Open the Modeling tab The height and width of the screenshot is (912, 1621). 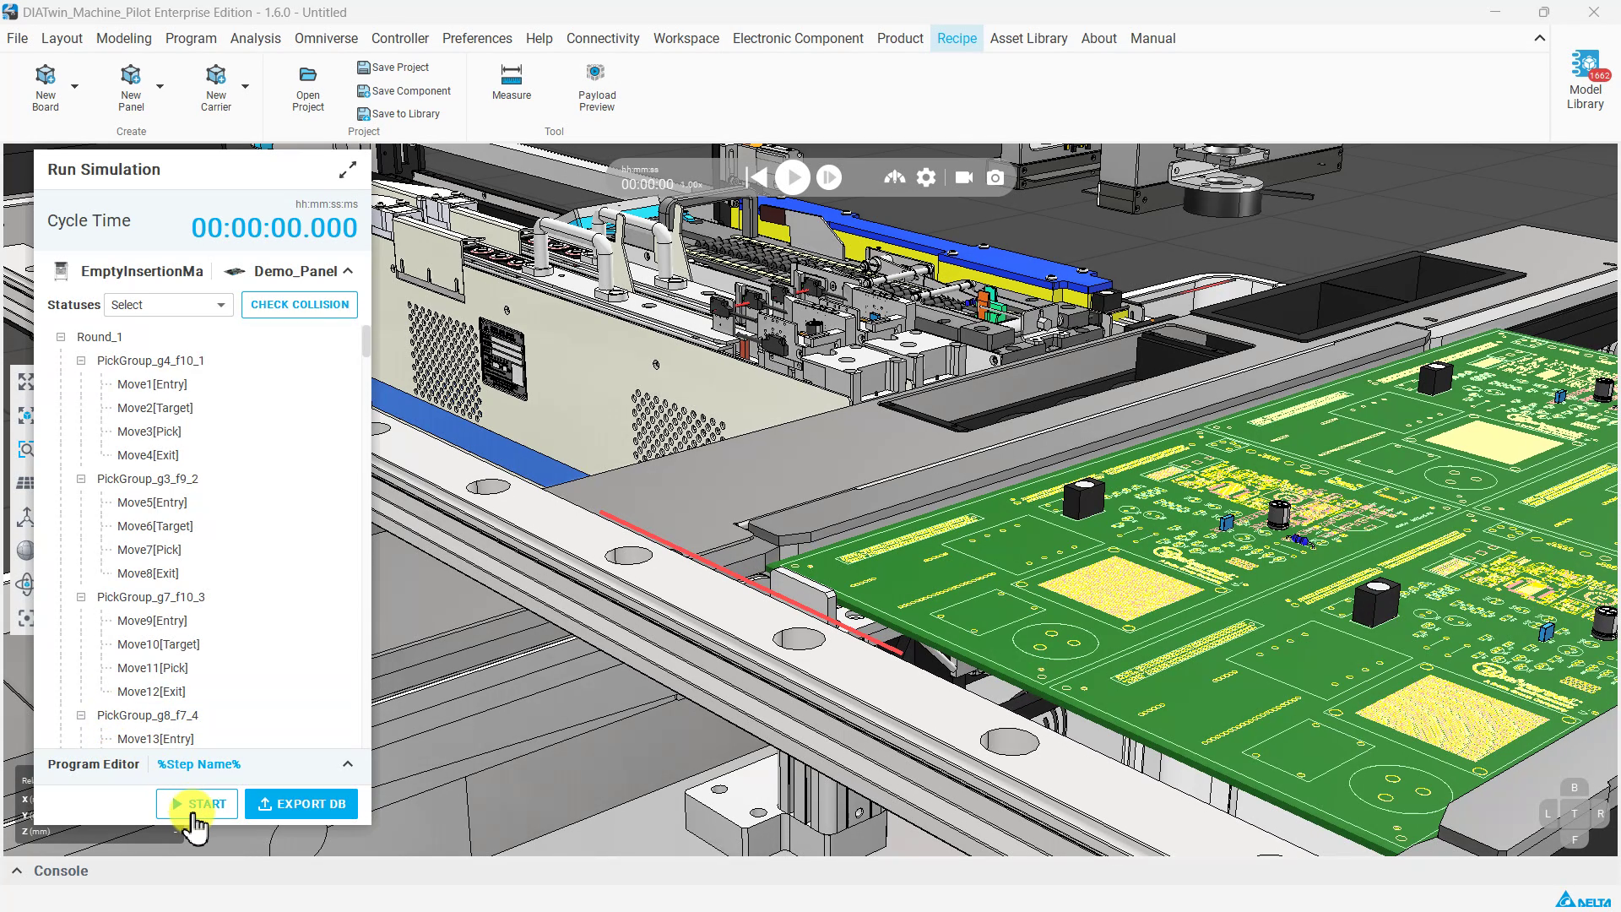[124, 39]
